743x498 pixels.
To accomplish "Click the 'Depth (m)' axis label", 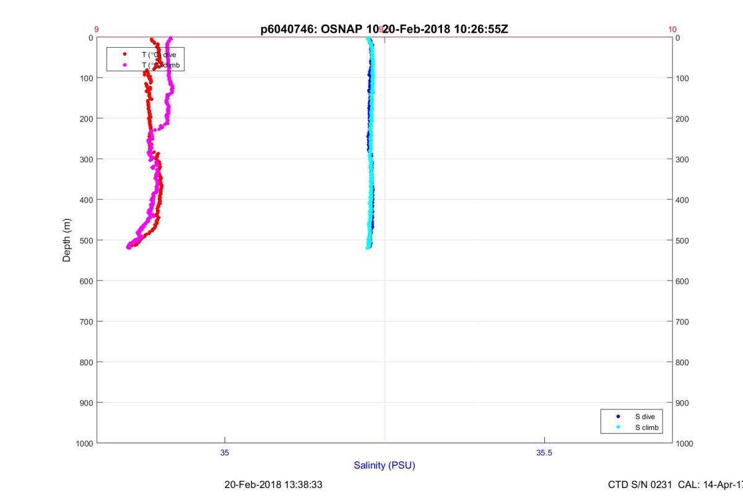I will point(67,240).
